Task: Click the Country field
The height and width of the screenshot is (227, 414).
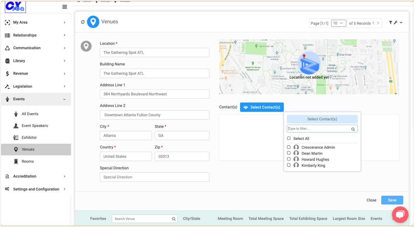Action: 126,156
